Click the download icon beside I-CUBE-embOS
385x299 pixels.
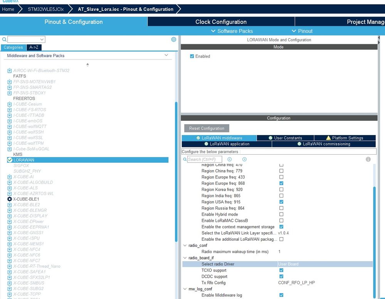9,121
